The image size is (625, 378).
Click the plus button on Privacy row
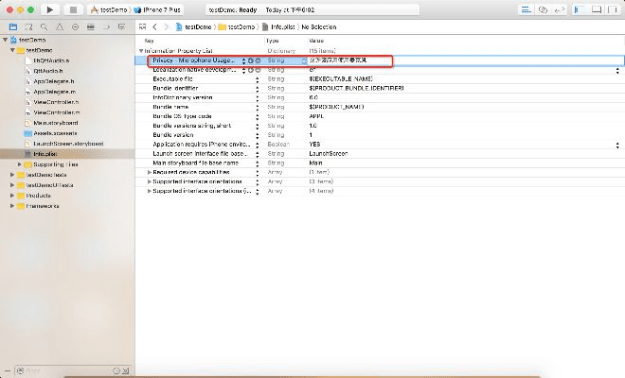pyautogui.click(x=250, y=60)
